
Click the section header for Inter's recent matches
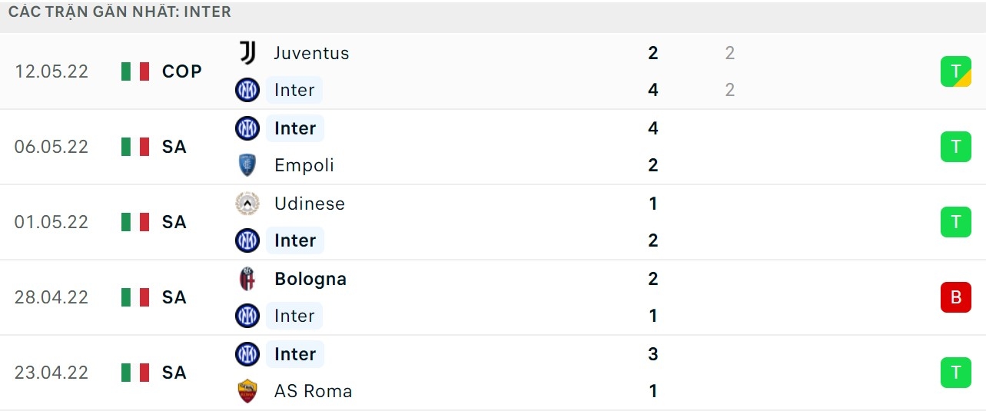click(x=120, y=12)
